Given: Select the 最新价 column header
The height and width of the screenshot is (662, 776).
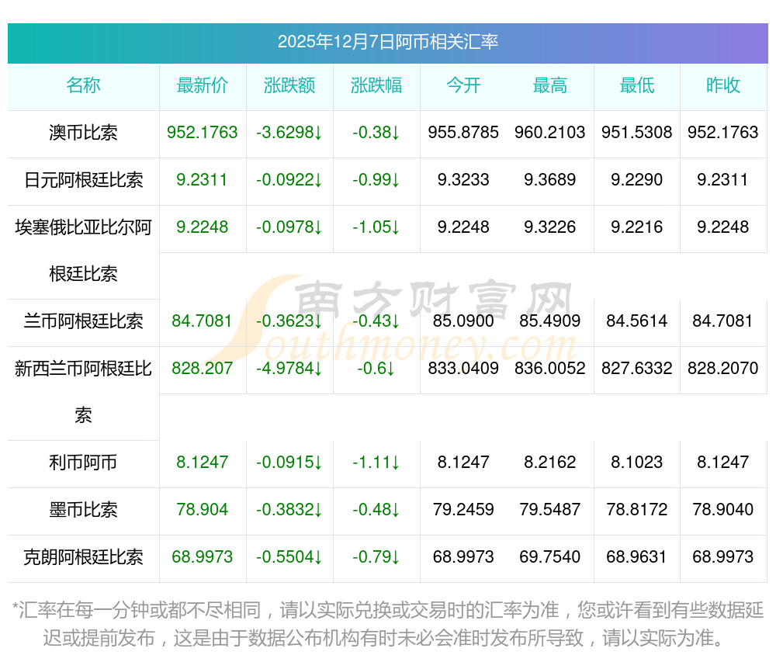Looking at the screenshot, I should tap(202, 85).
